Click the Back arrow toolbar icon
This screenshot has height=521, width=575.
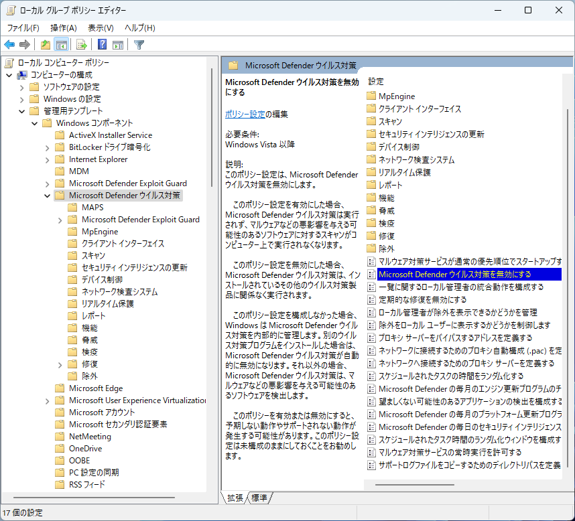pos(9,45)
